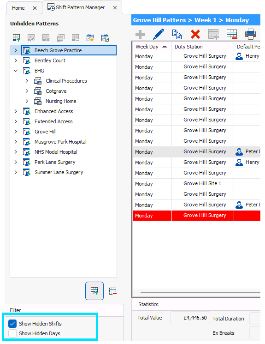Click the blue pencil edit shift icon

159,34
